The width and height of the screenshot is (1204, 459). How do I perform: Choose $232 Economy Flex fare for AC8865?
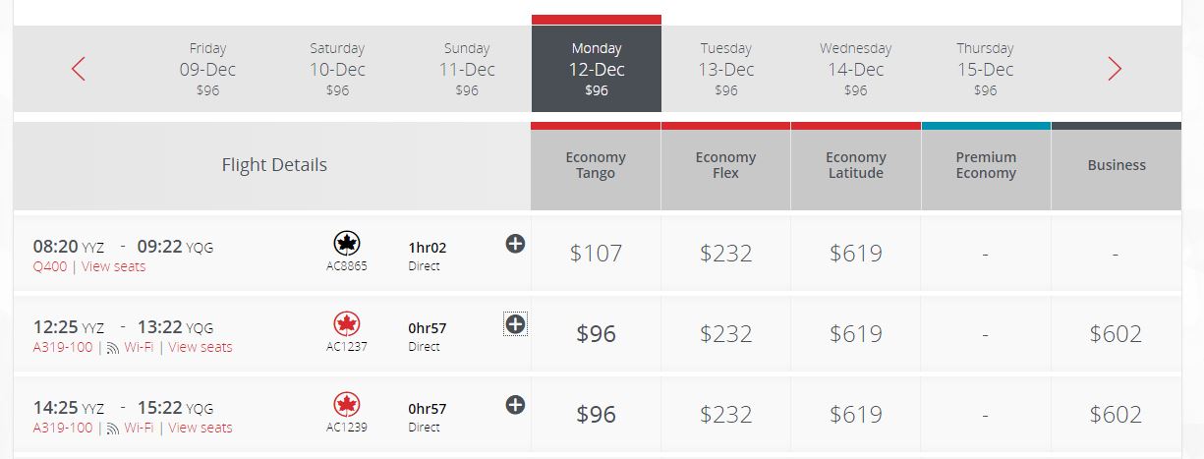pos(726,254)
